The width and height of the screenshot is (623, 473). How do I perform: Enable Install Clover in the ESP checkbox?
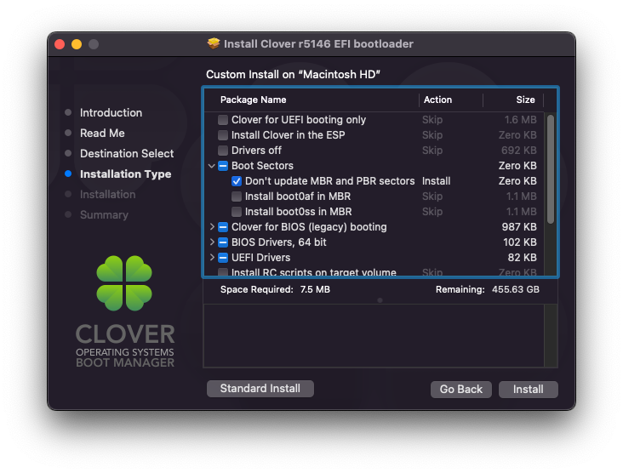pos(223,135)
